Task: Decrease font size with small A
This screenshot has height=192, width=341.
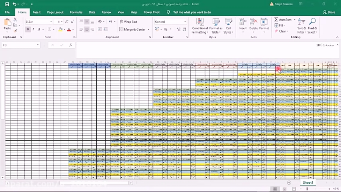Action: (72, 22)
